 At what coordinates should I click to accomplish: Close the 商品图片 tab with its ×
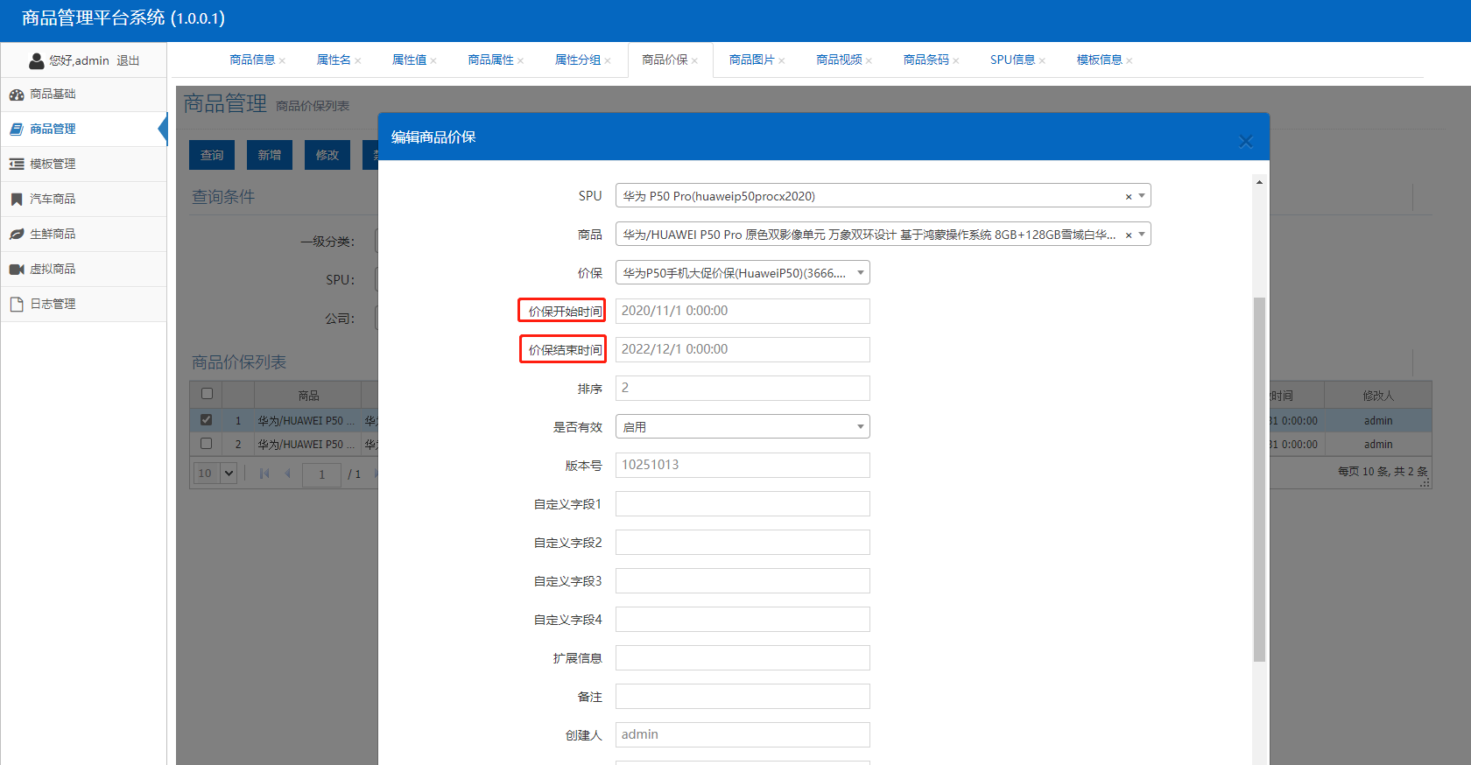click(782, 61)
